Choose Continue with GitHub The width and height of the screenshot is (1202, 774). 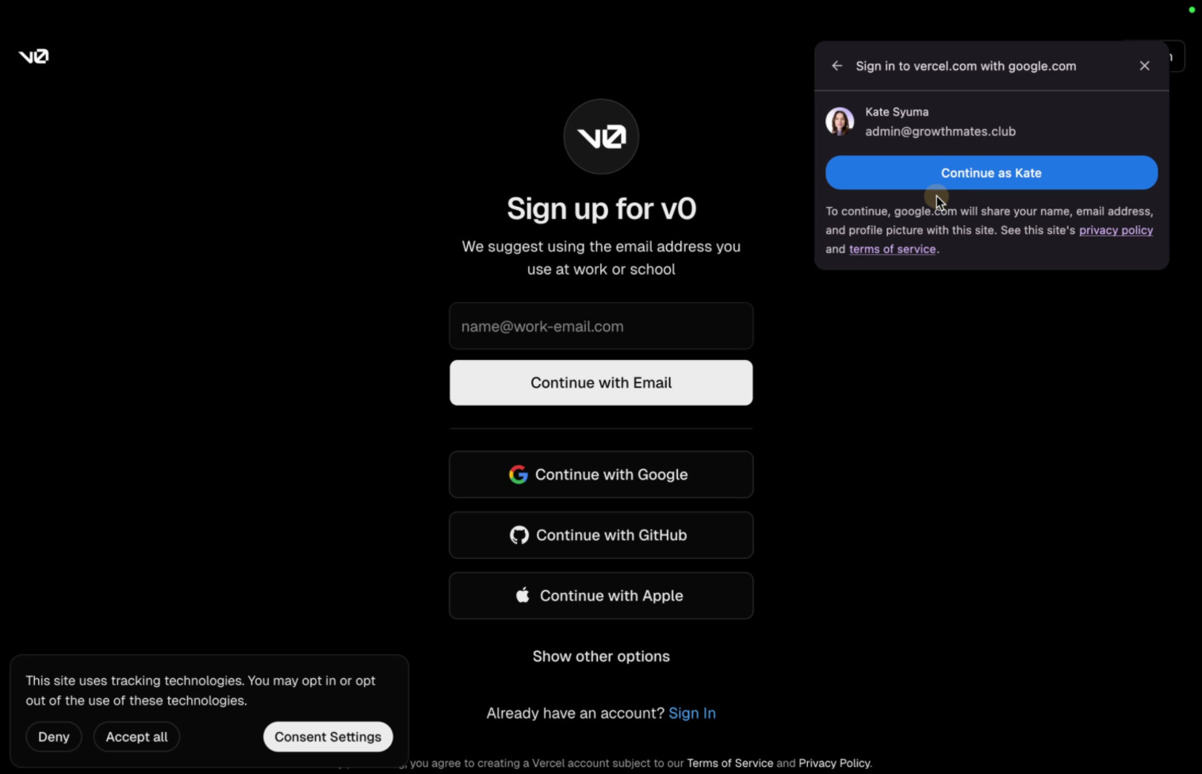[601, 535]
